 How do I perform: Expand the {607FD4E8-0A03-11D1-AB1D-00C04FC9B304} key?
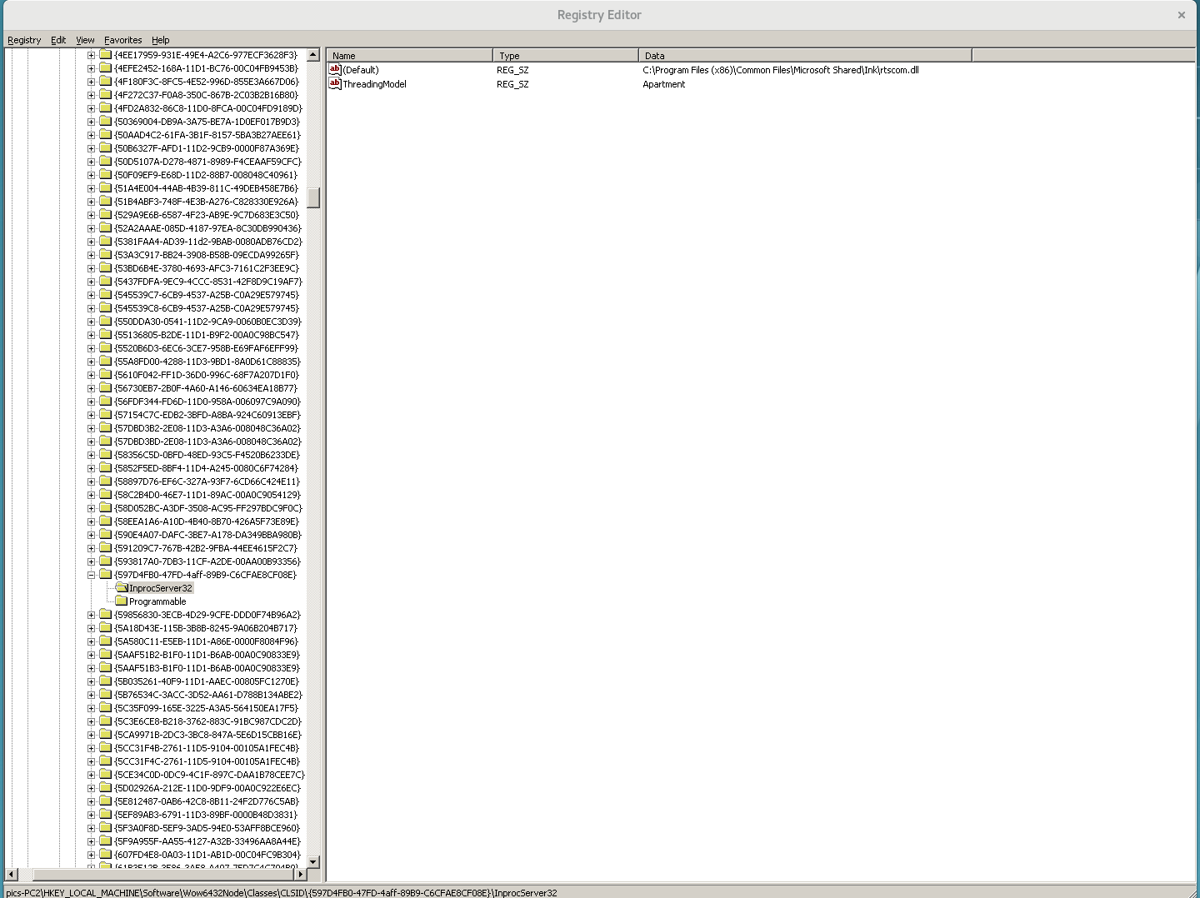pyautogui.click(x=91, y=855)
